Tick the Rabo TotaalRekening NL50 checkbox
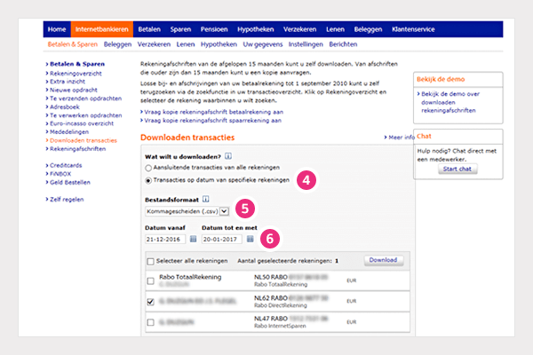Image resolution: width=533 pixels, height=355 pixels. click(x=151, y=281)
